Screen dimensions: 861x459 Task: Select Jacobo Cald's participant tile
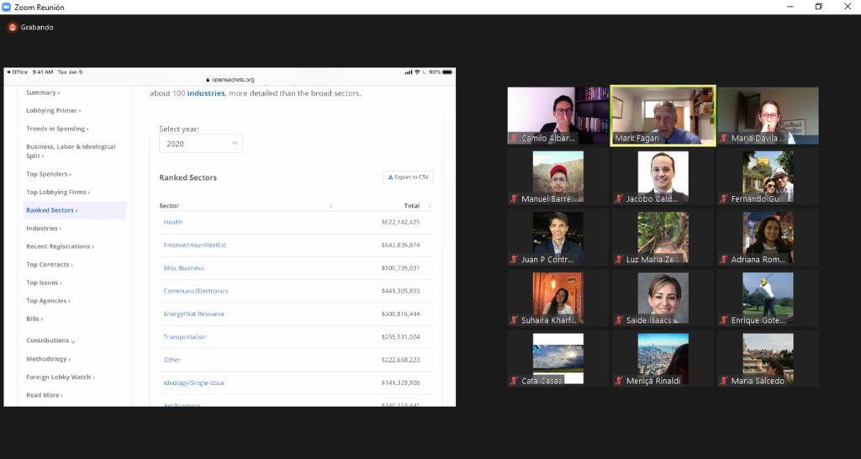(x=663, y=177)
